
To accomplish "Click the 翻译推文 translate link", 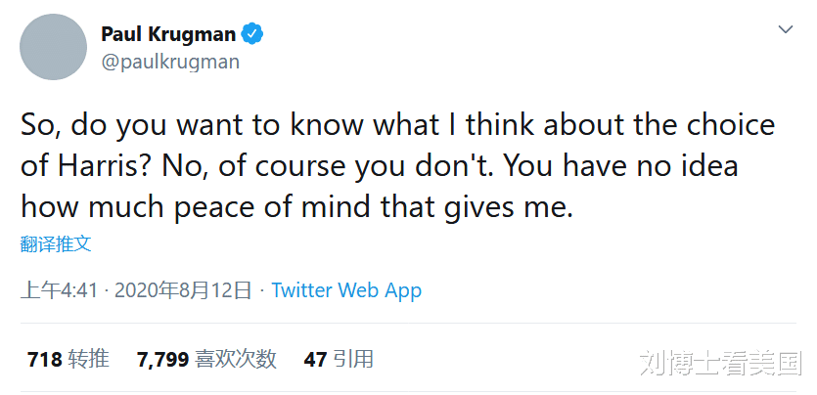I will 56,244.
